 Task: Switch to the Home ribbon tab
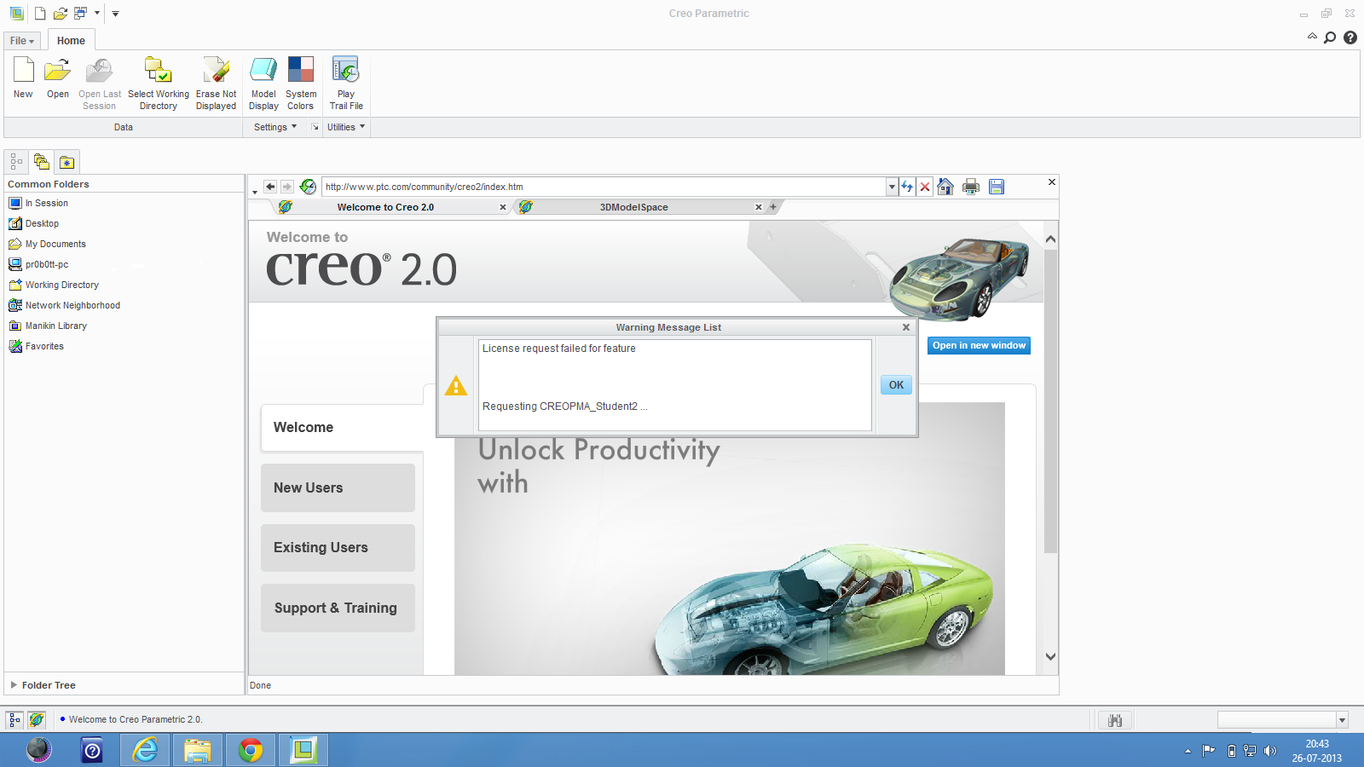point(71,41)
